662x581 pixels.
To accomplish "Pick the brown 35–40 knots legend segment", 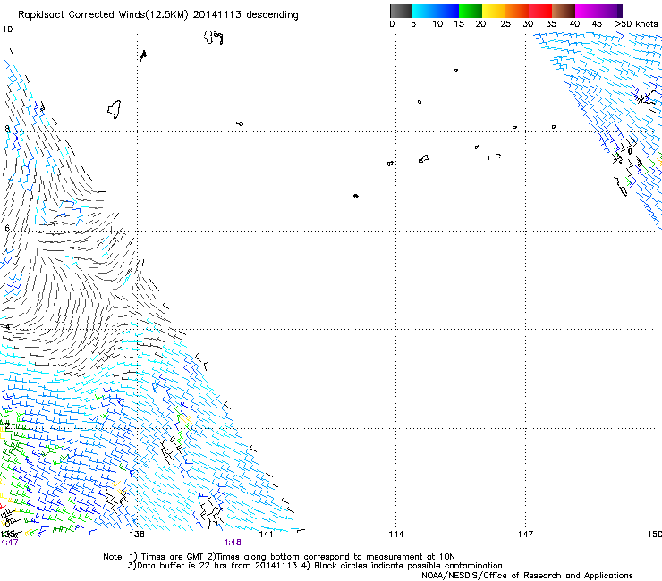I will (564, 11).
